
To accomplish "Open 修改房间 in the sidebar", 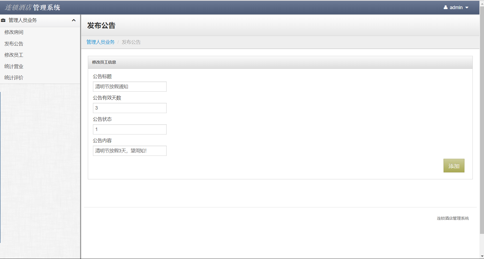I will tap(14, 32).
